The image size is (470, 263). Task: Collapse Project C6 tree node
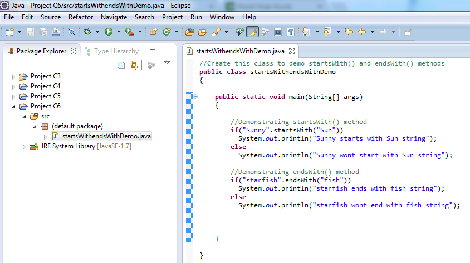point(13,107)
